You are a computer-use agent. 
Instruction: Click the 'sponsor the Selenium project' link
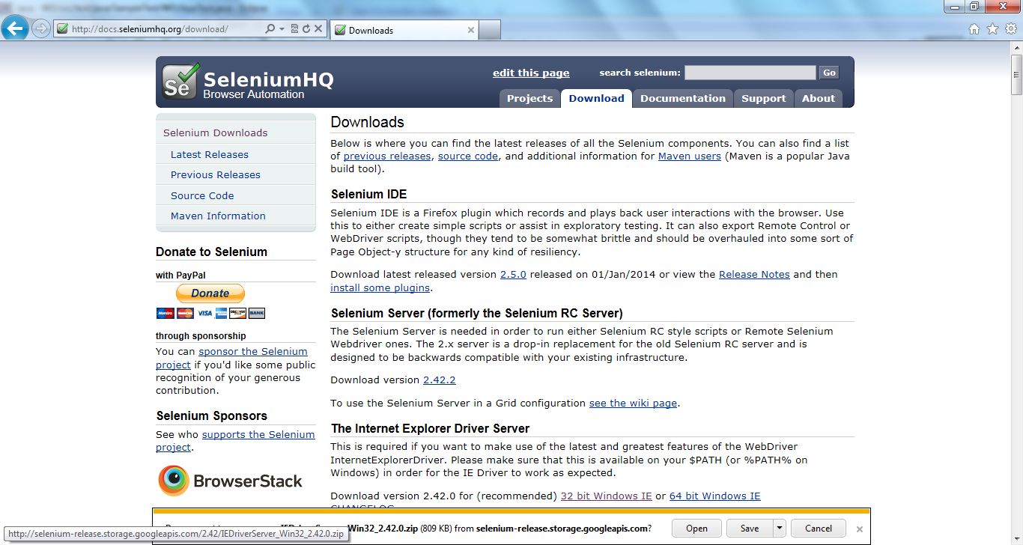click(231, 358)
